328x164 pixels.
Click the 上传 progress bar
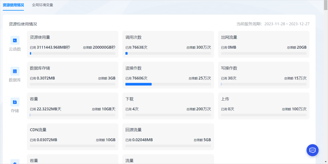point(264,115)
